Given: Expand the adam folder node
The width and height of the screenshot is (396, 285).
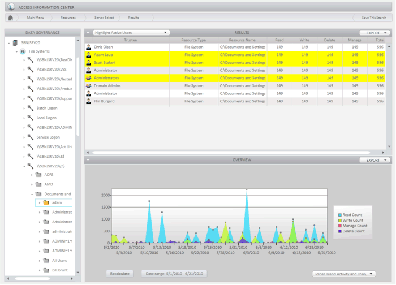Looking at the screenshot, I should coord(40,202).
